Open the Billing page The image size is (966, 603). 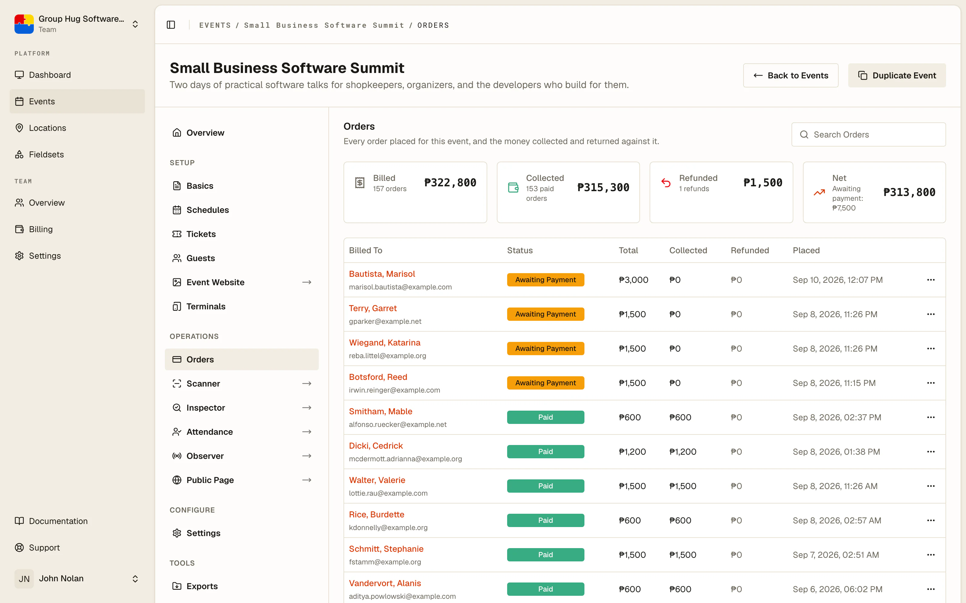[x=77, y=229]
